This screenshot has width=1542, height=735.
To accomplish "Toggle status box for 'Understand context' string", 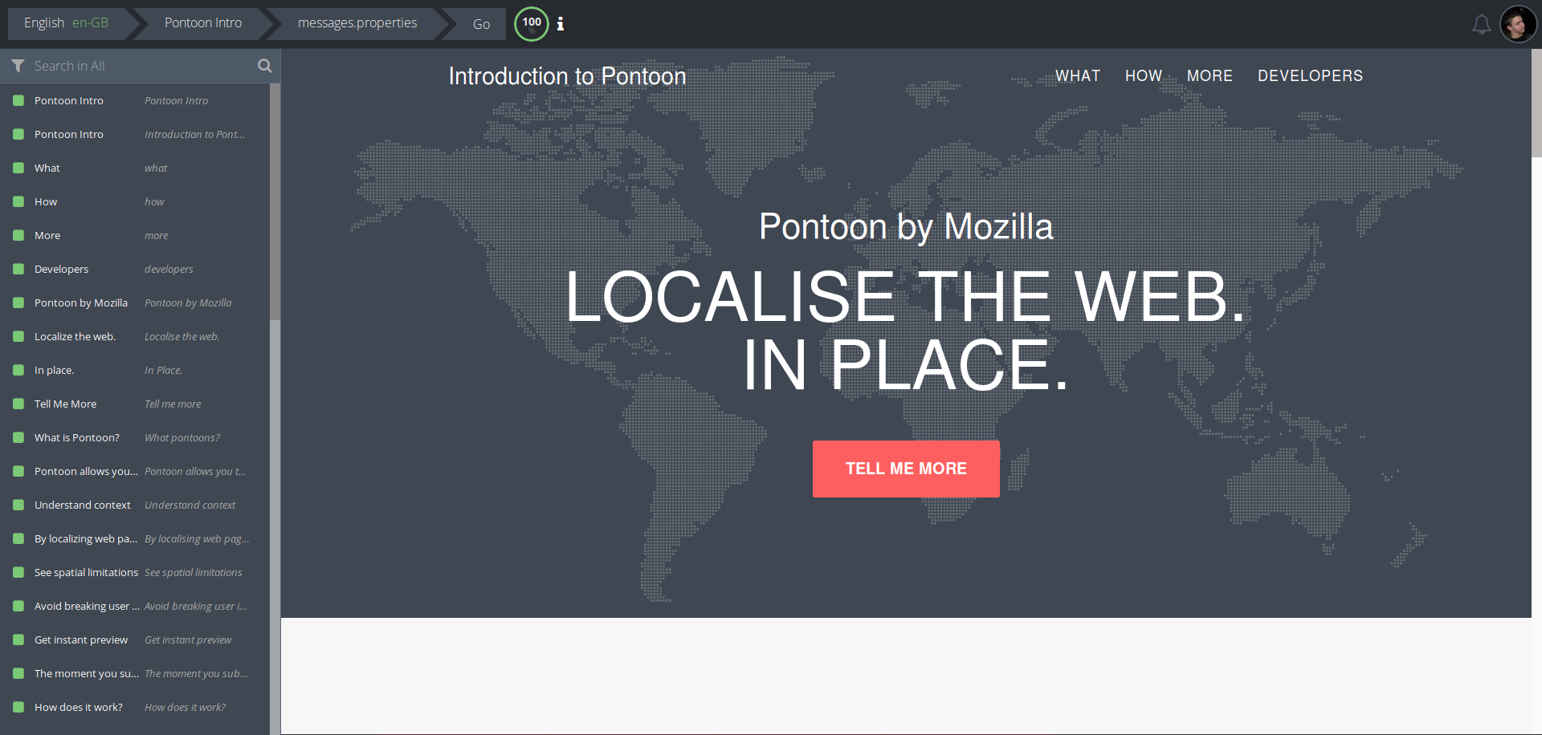I will click(18, 505).
